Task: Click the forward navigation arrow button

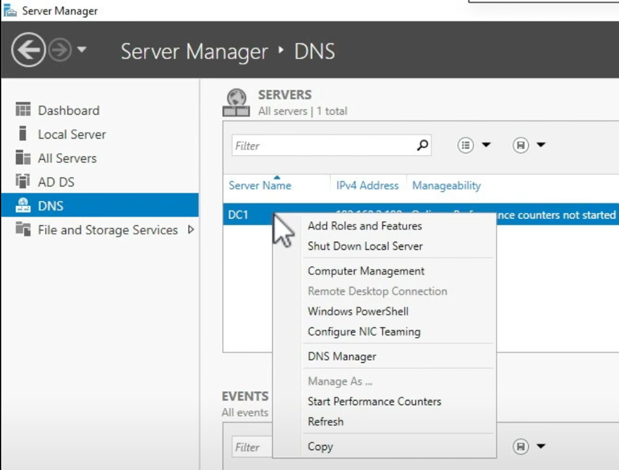Action: coord(60,51)
